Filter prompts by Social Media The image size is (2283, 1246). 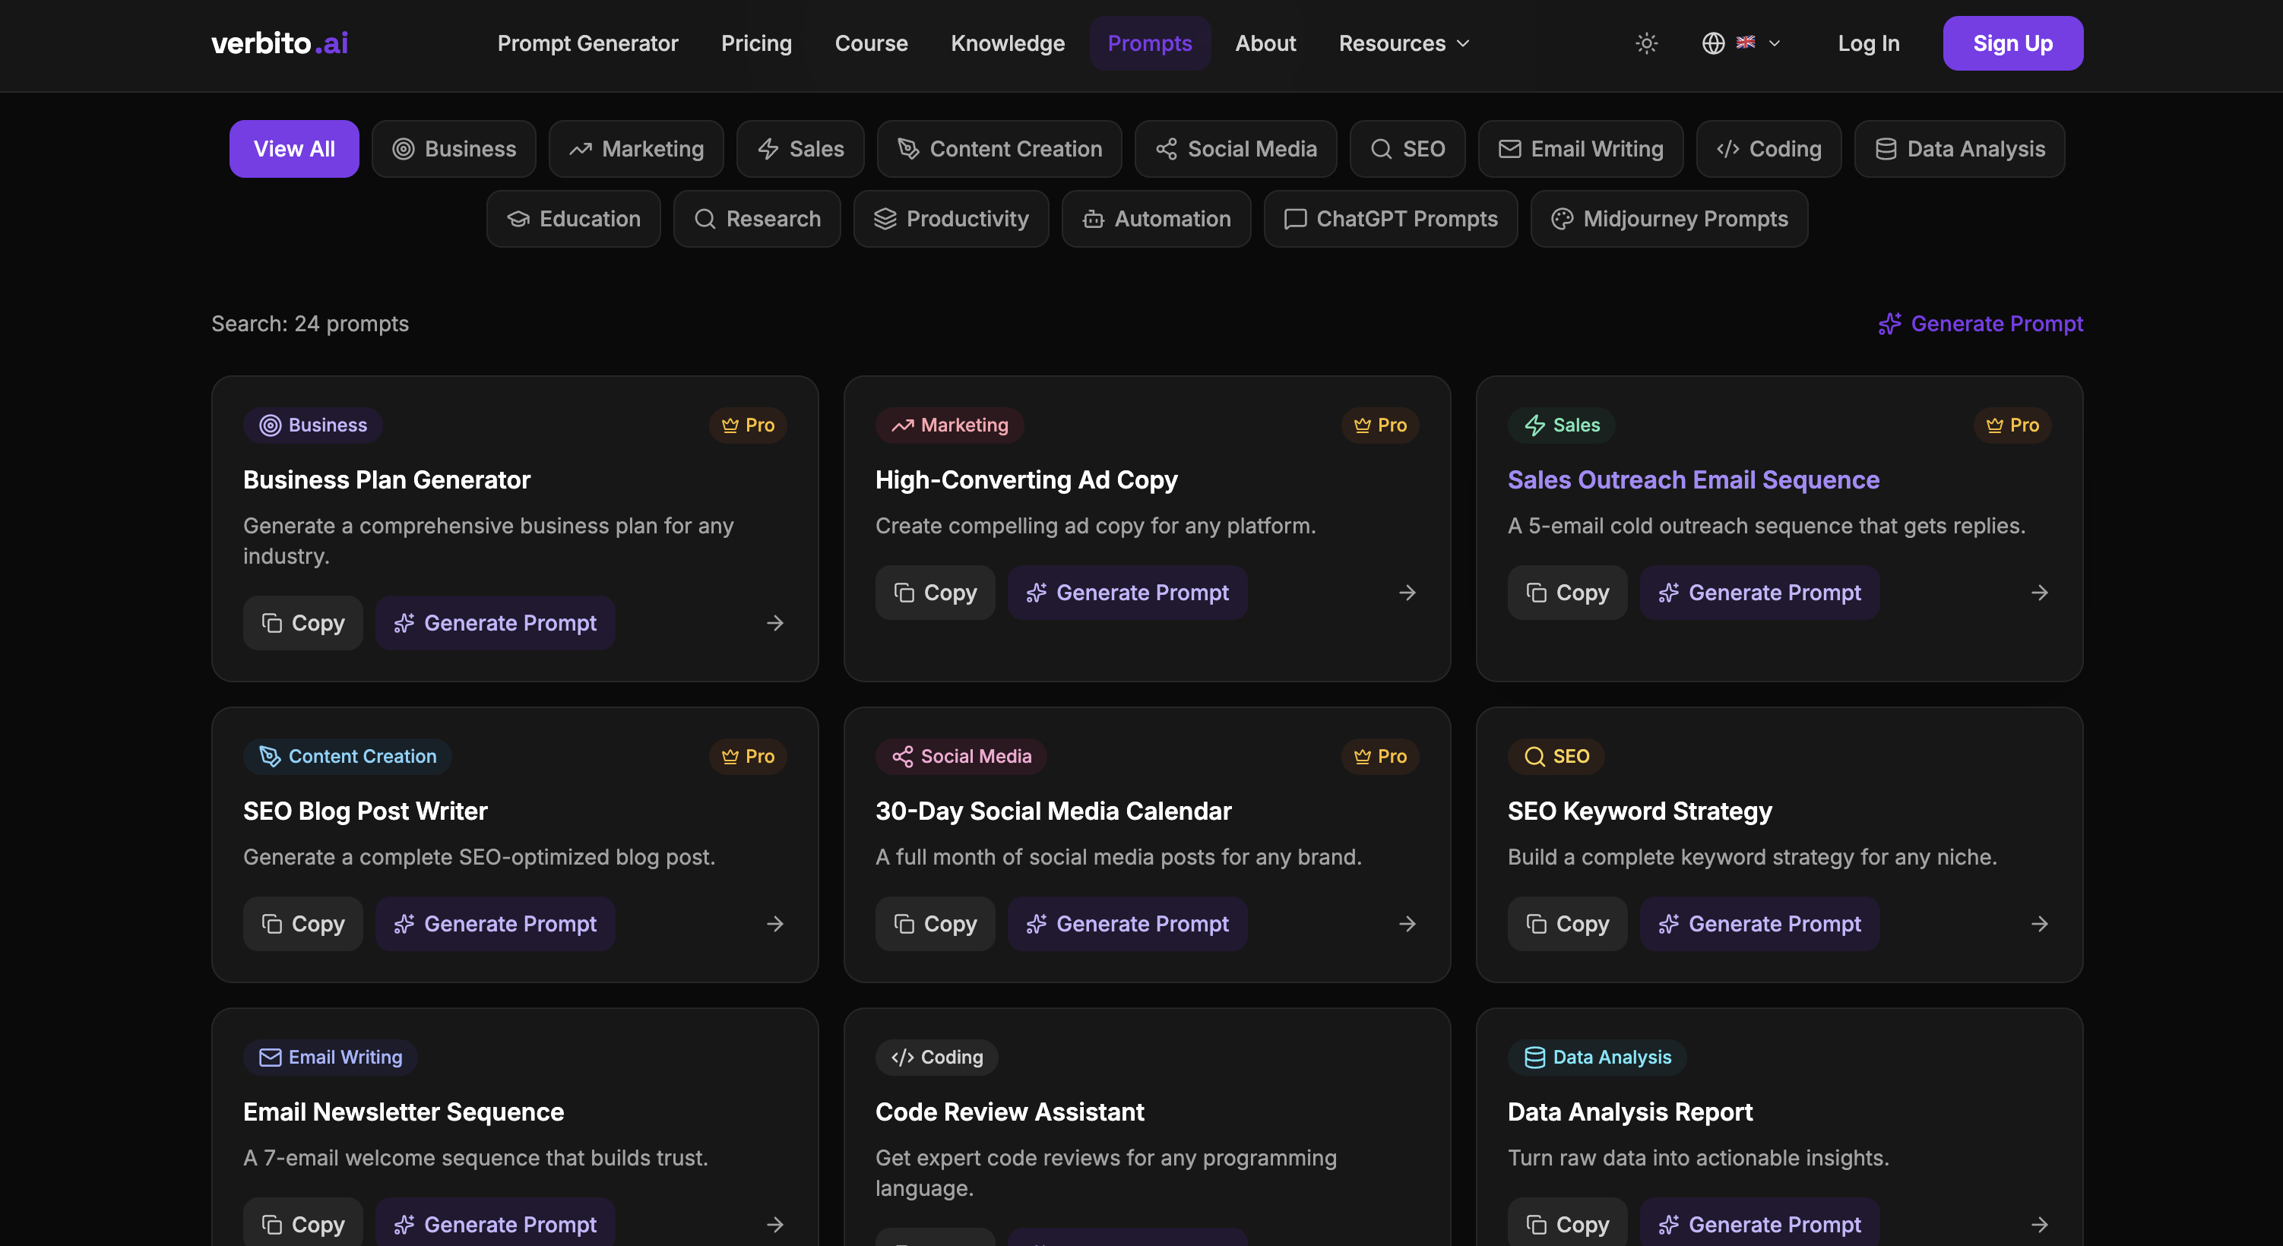(1236, 149)
